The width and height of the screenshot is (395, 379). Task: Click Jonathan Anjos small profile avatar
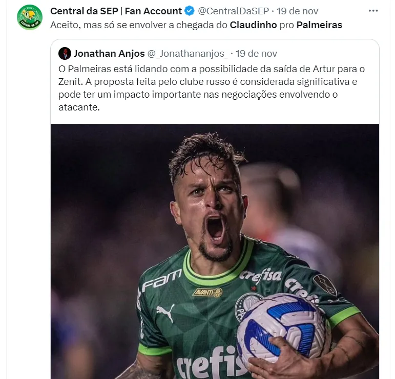tap(65, 53)
